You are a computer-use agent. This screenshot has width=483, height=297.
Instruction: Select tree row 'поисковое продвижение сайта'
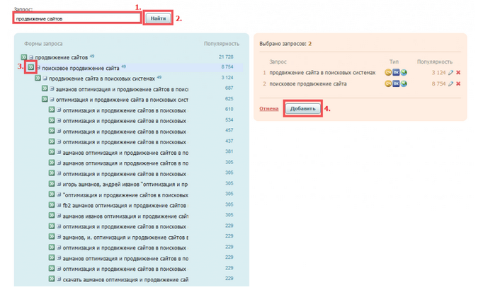coord(81,68)
